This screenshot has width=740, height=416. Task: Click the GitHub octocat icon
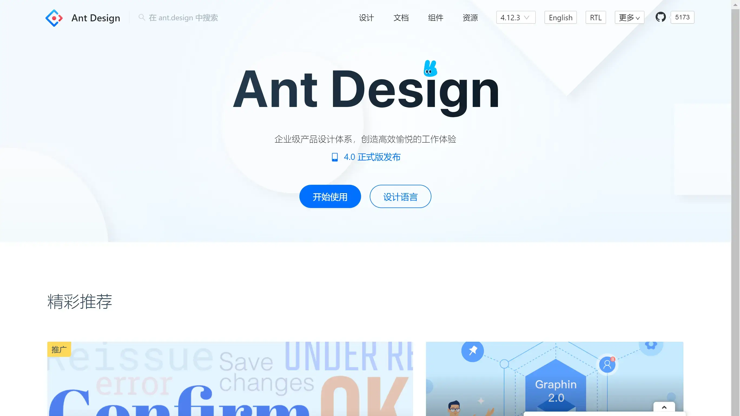coord(660,17)
